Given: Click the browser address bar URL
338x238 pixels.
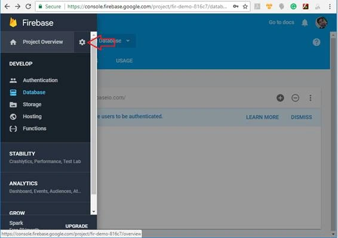Looking at the screenshot, I should point(147,7).
